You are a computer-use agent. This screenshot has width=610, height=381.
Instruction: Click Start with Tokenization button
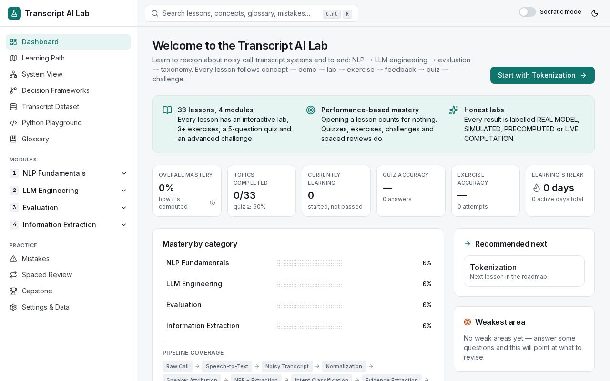click(542, 75)
